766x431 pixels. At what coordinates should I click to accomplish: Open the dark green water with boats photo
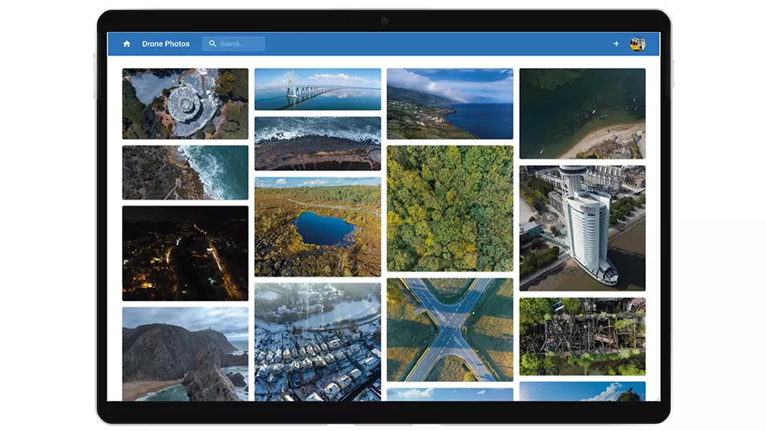[582, 113]
